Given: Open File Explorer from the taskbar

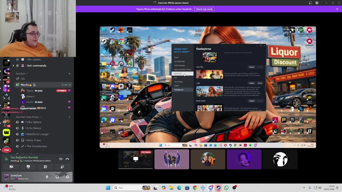Looking at the screenshot, I should tap(171, 188).
